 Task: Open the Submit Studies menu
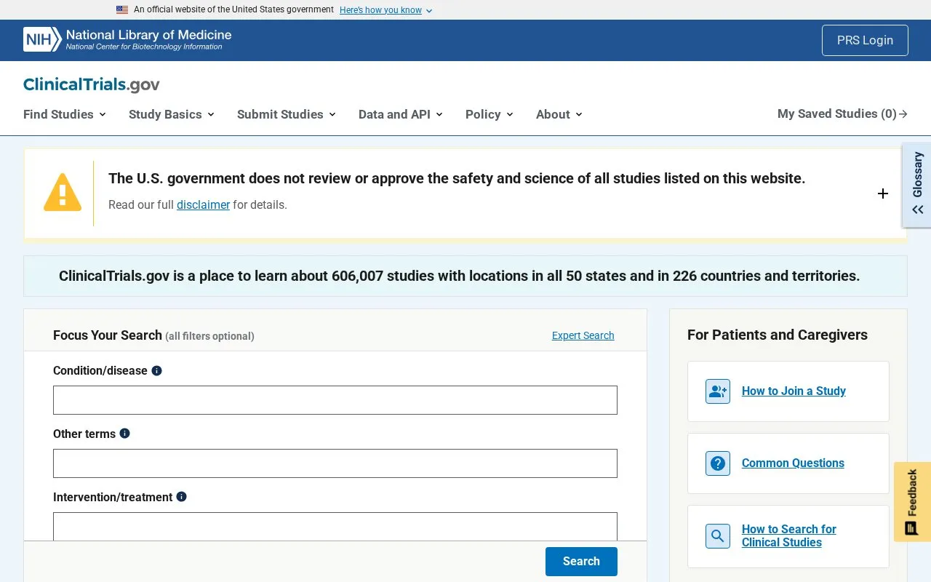287,114
